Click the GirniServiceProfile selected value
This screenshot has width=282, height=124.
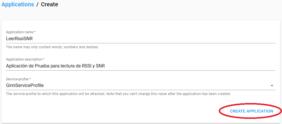point(25,85)
